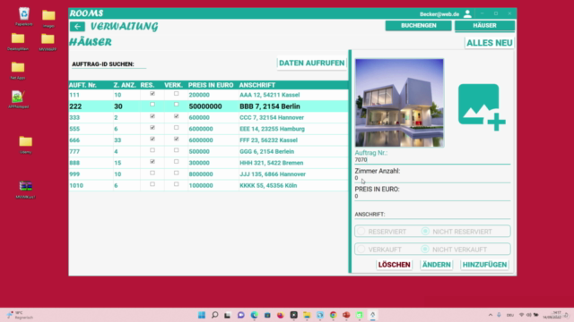Open File Explorer from taskbar

pyautogui.click(x=307, y=315)
